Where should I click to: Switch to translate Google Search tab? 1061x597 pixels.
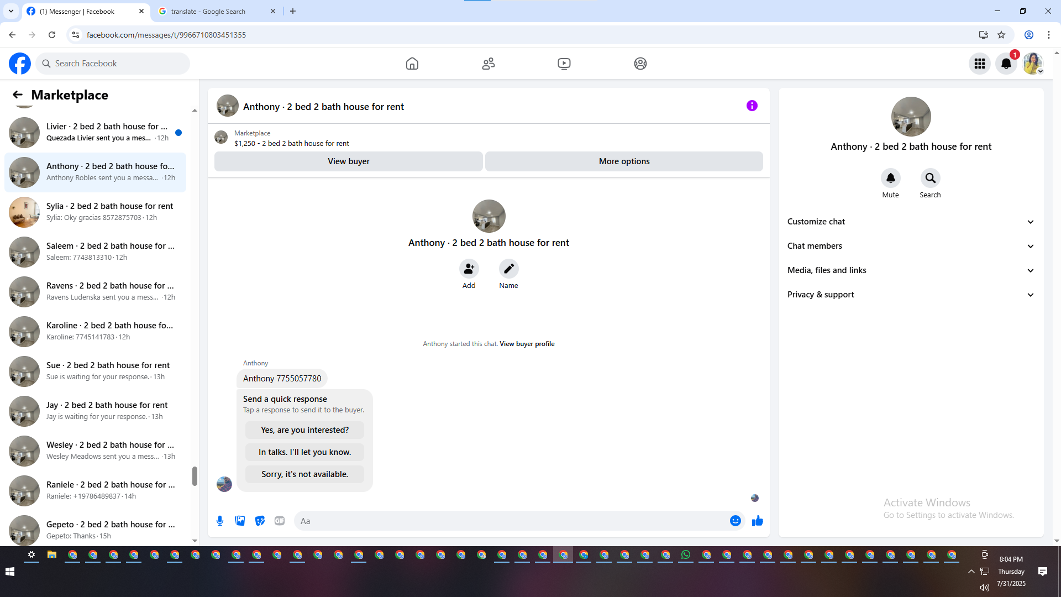click(208, 11)
